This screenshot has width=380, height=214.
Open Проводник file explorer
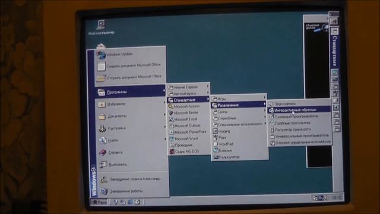coord(189,145)
